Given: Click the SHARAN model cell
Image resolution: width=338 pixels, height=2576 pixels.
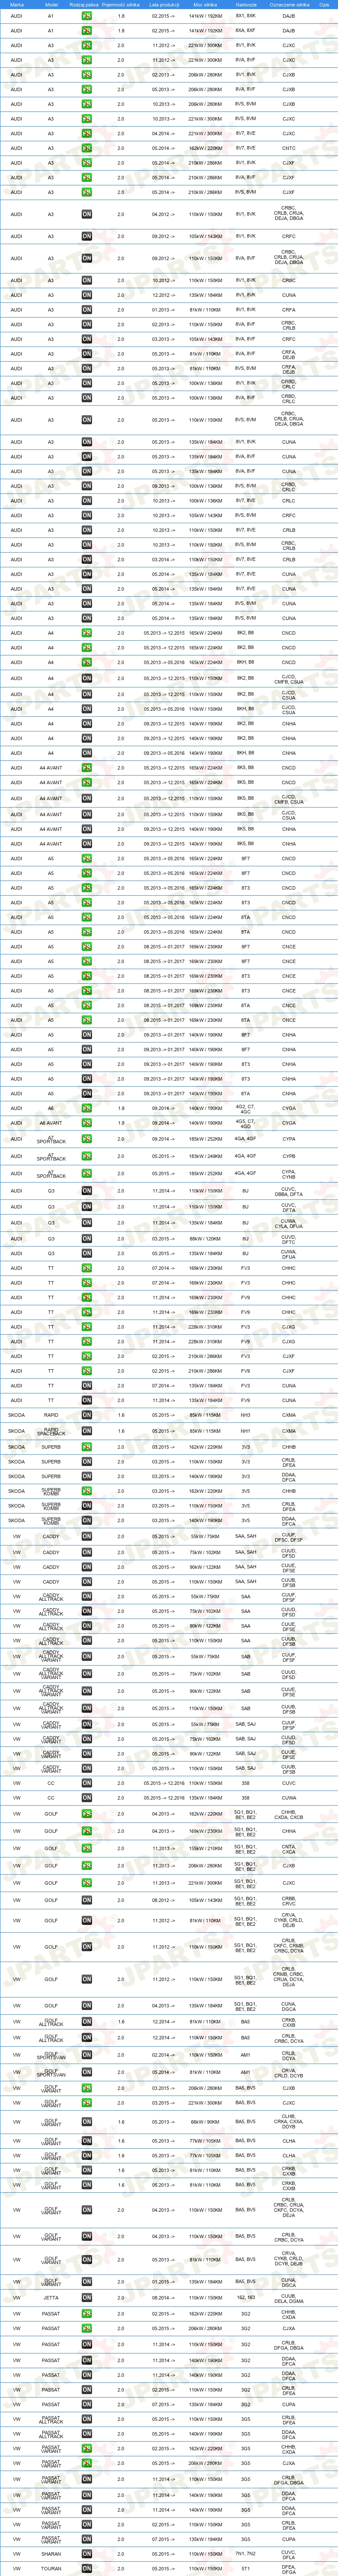Looking at the screenshot, I should point(51,2554).
